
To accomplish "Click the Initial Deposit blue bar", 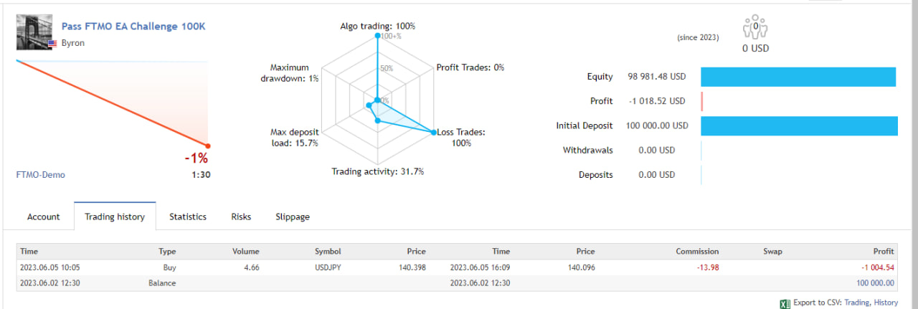I will click(x=798, y=125).
